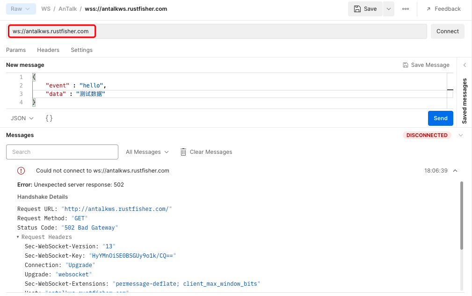Open the three-dot more options menu
The image size is (472, 296).
(406, 9)
